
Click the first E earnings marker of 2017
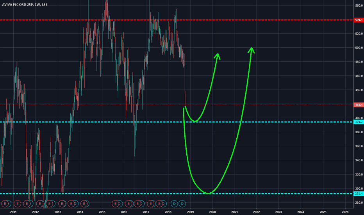(x=151, y=204)
